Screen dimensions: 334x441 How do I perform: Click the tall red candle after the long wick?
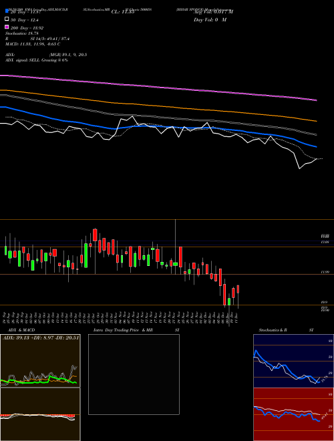[180, 257]
